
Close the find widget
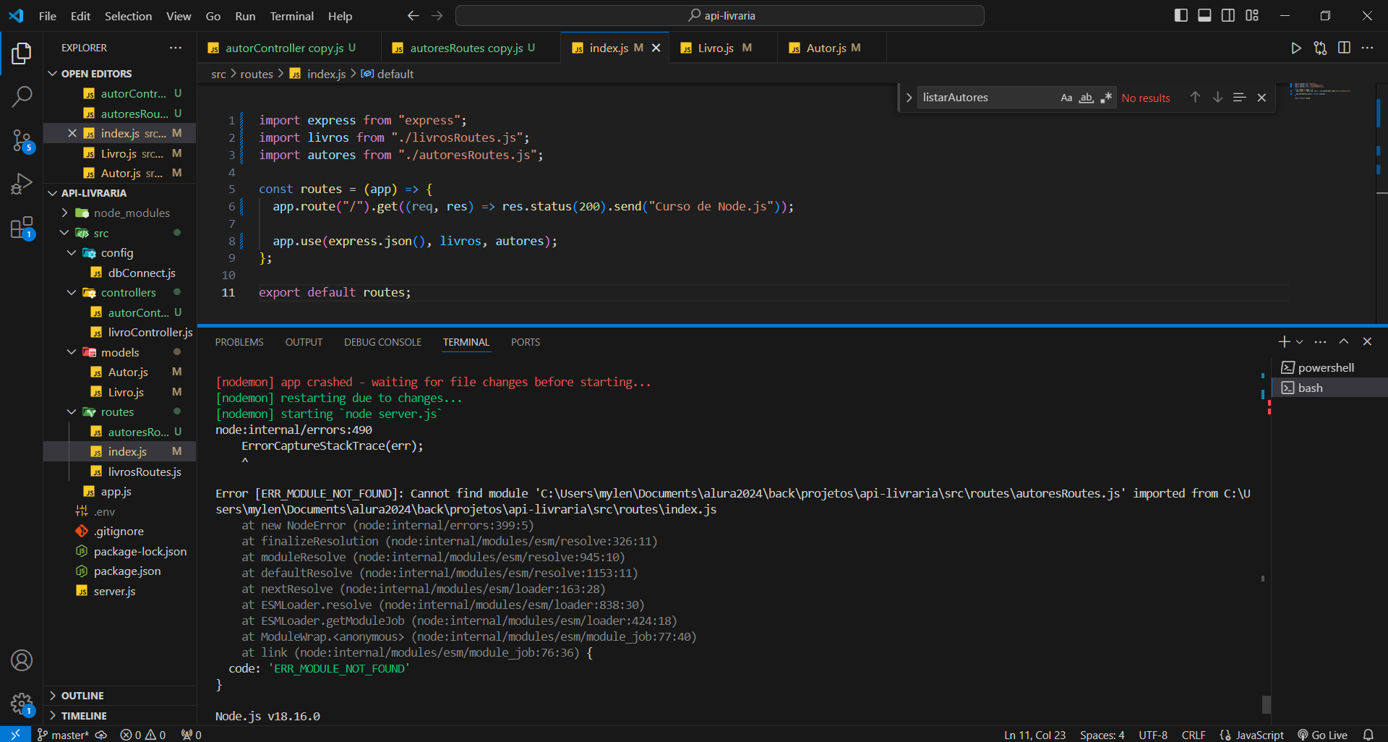(1261, 98)
